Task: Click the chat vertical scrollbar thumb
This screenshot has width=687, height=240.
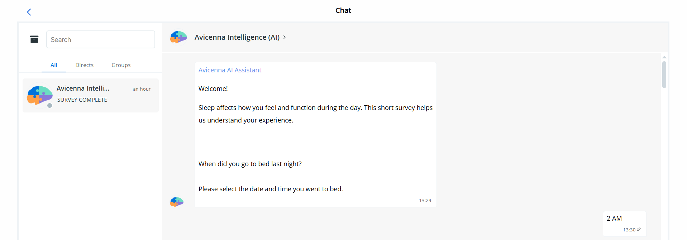Action: click(664, 75)
